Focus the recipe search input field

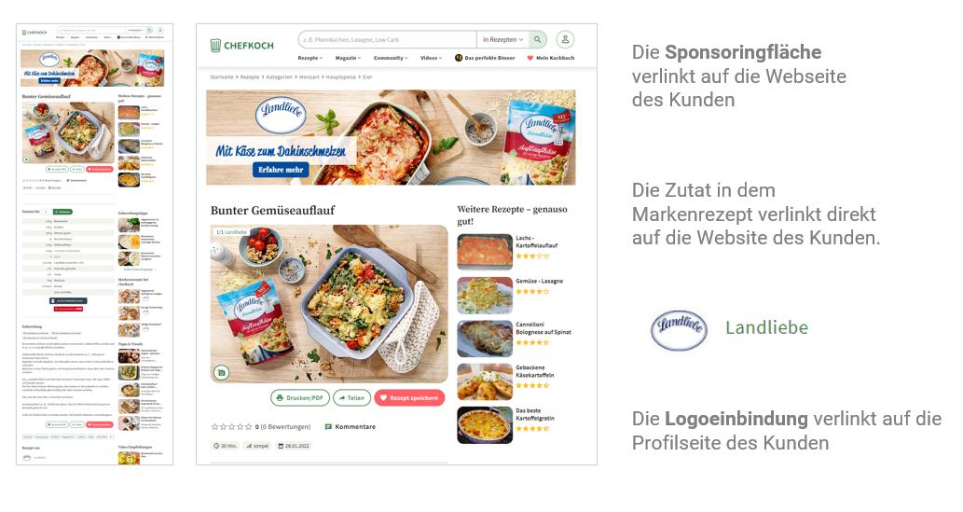387,39
